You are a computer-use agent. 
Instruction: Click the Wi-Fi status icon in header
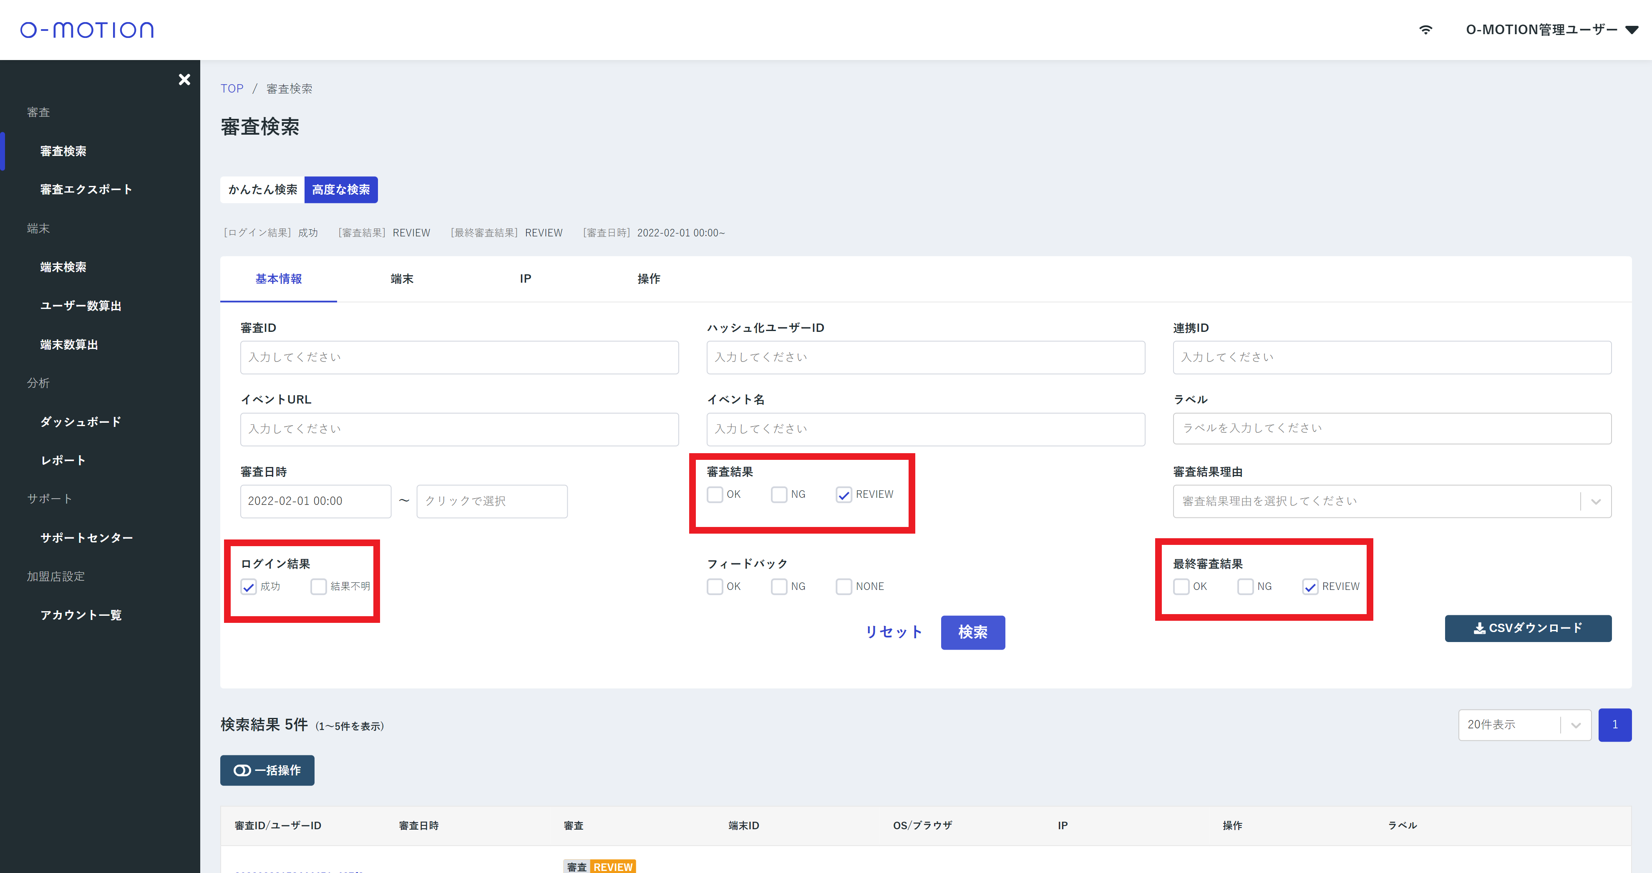point(1425,30)
